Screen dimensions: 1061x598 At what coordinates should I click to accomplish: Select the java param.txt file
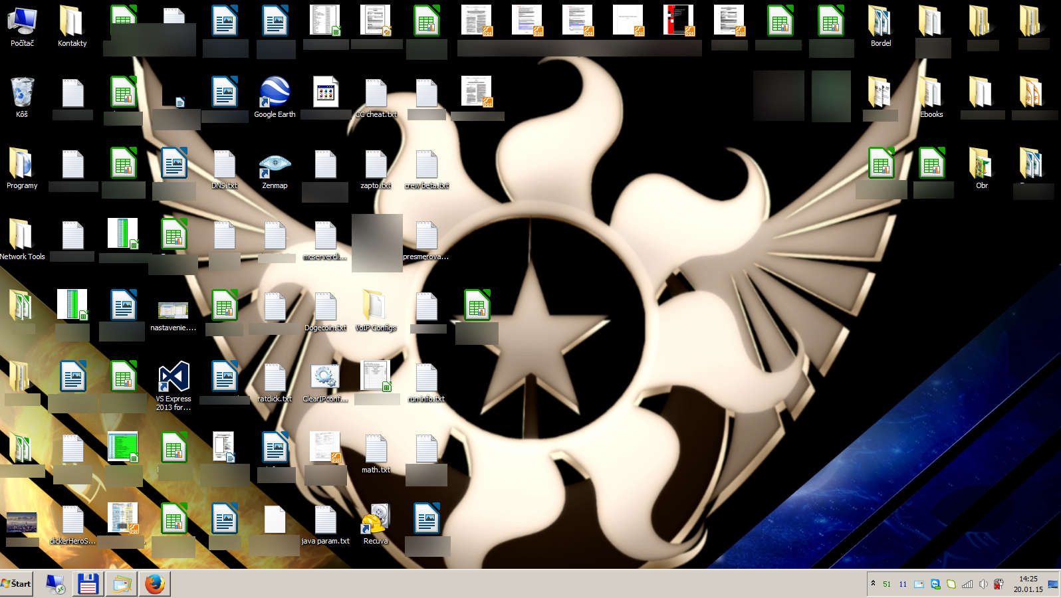click(325, 524)
